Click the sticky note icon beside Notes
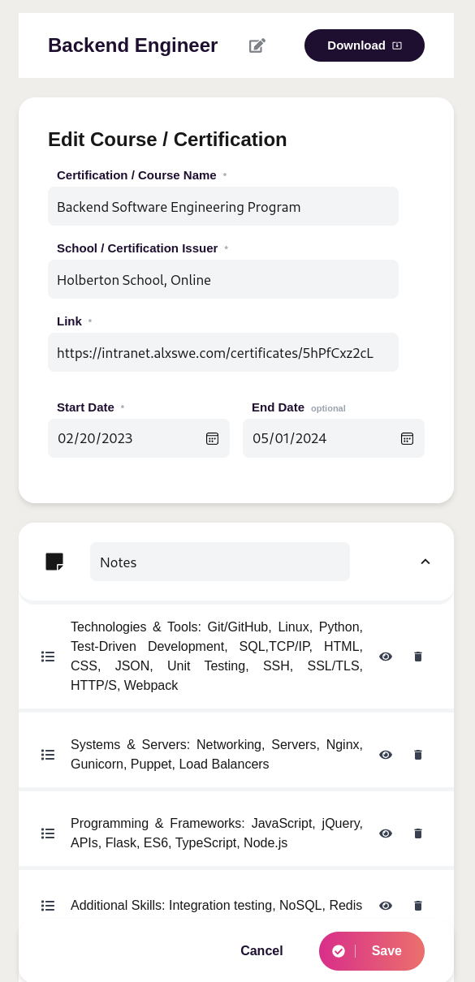Screen dimensions: 475x982 54,562
